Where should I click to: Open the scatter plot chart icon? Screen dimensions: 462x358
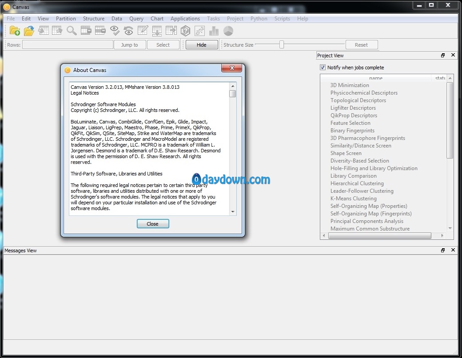pos(199,31)
